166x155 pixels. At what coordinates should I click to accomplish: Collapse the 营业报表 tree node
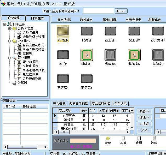[10, 58]
